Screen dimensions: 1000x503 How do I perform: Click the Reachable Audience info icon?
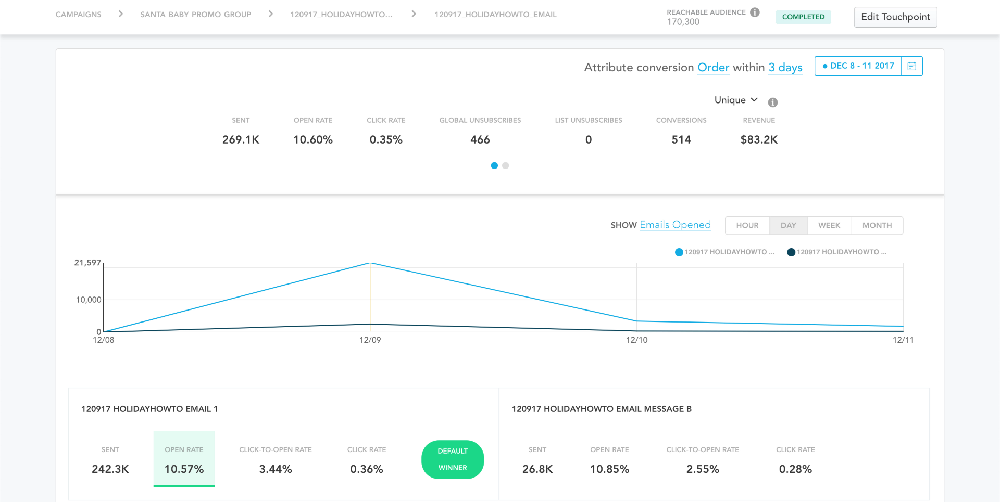click(x=755, y=12)
